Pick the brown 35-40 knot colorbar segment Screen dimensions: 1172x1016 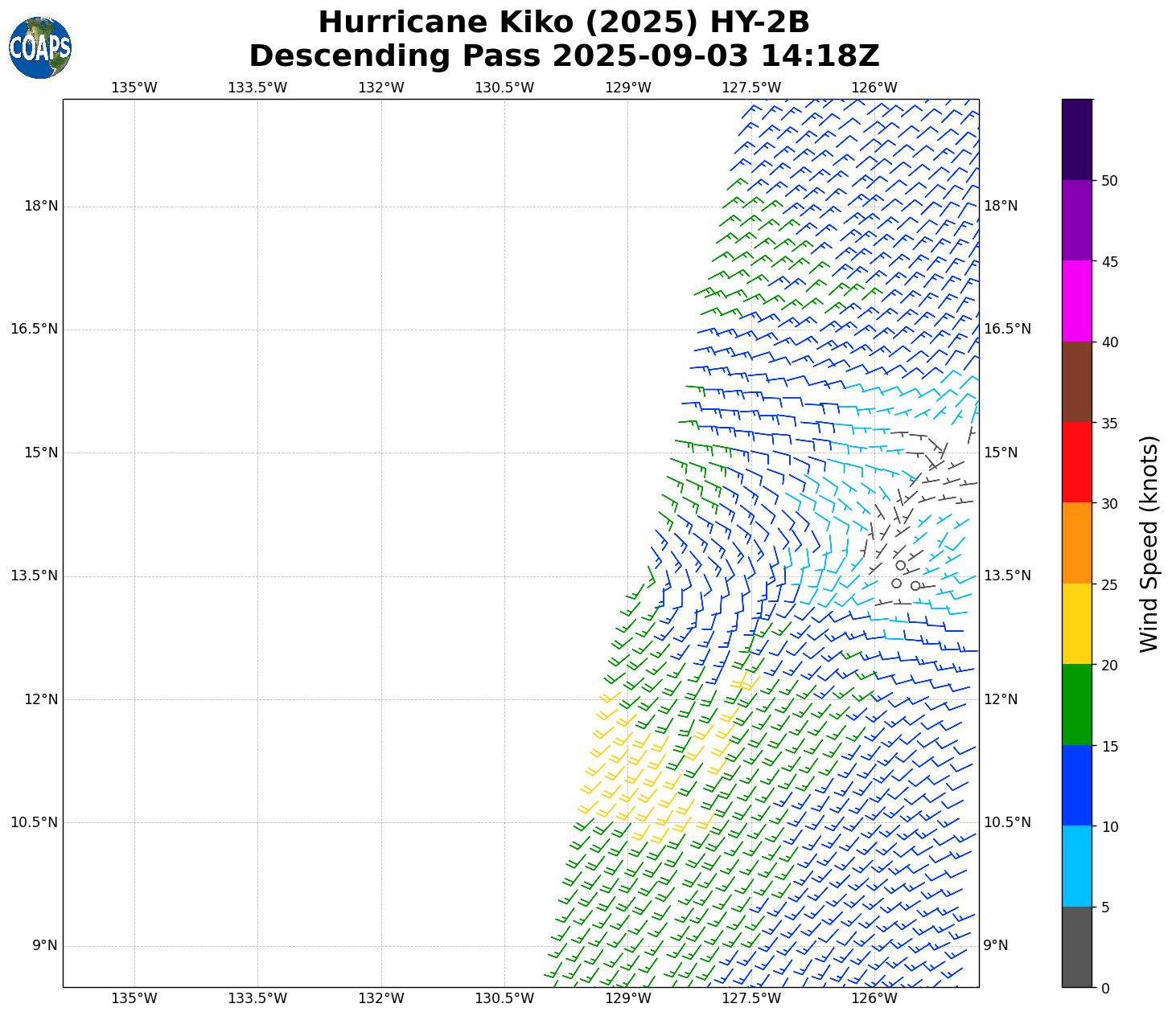(x=1076, y=382)
